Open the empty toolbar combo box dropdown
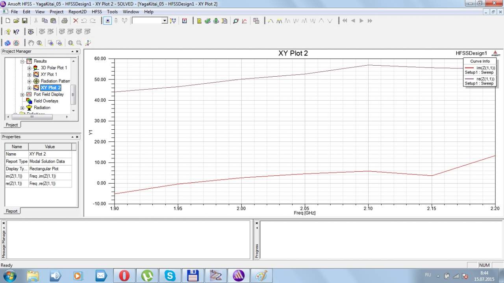 (x=165, y=21)
